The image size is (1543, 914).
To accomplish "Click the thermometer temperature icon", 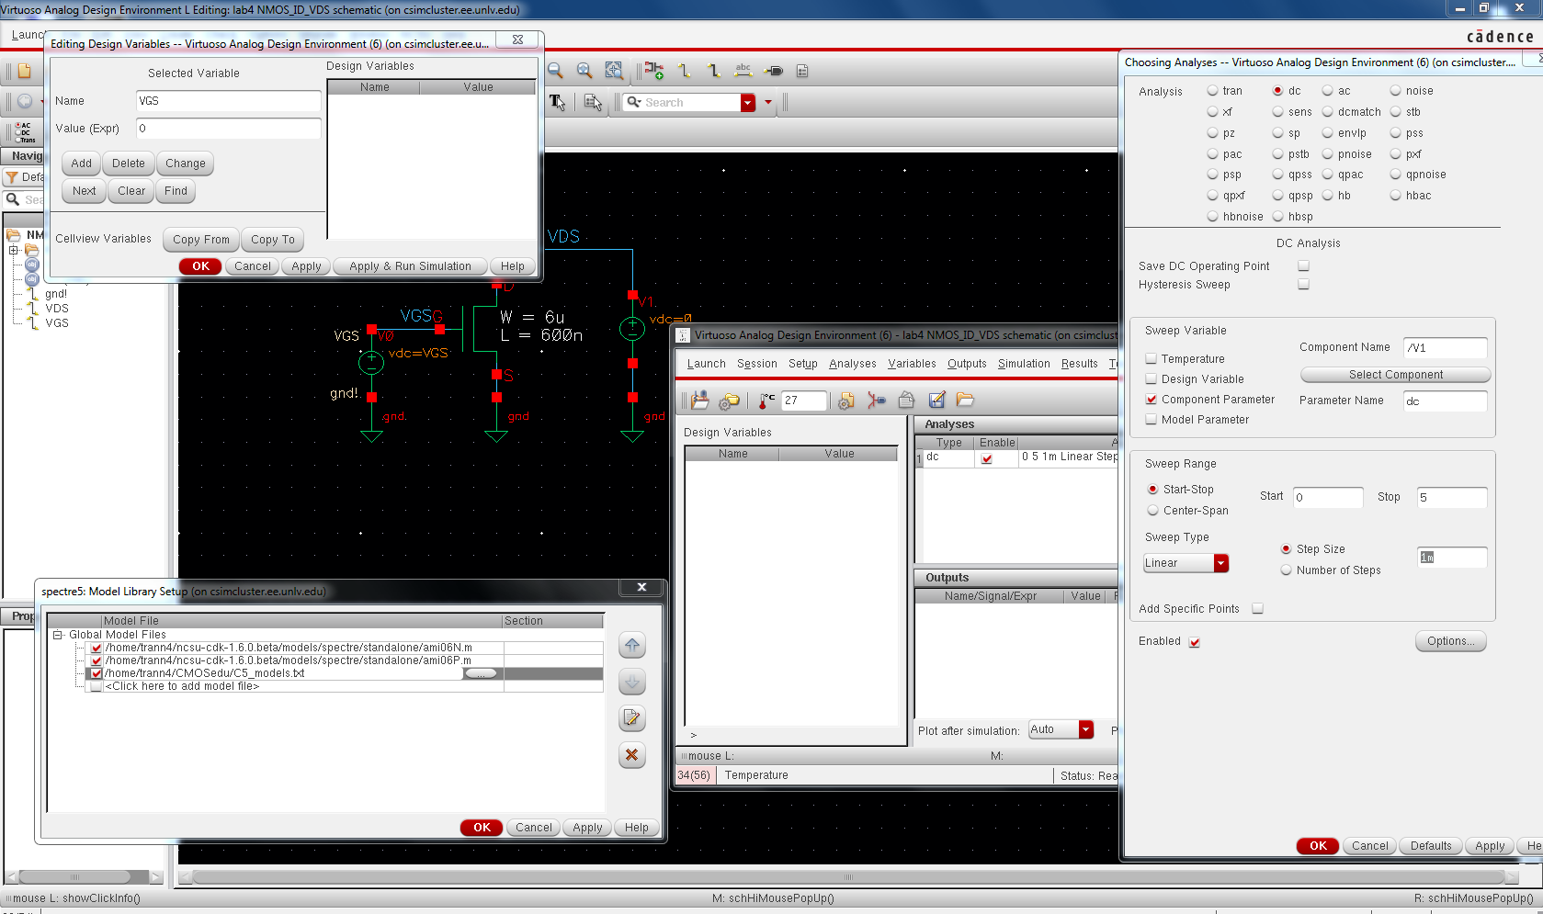I will 766,401.
